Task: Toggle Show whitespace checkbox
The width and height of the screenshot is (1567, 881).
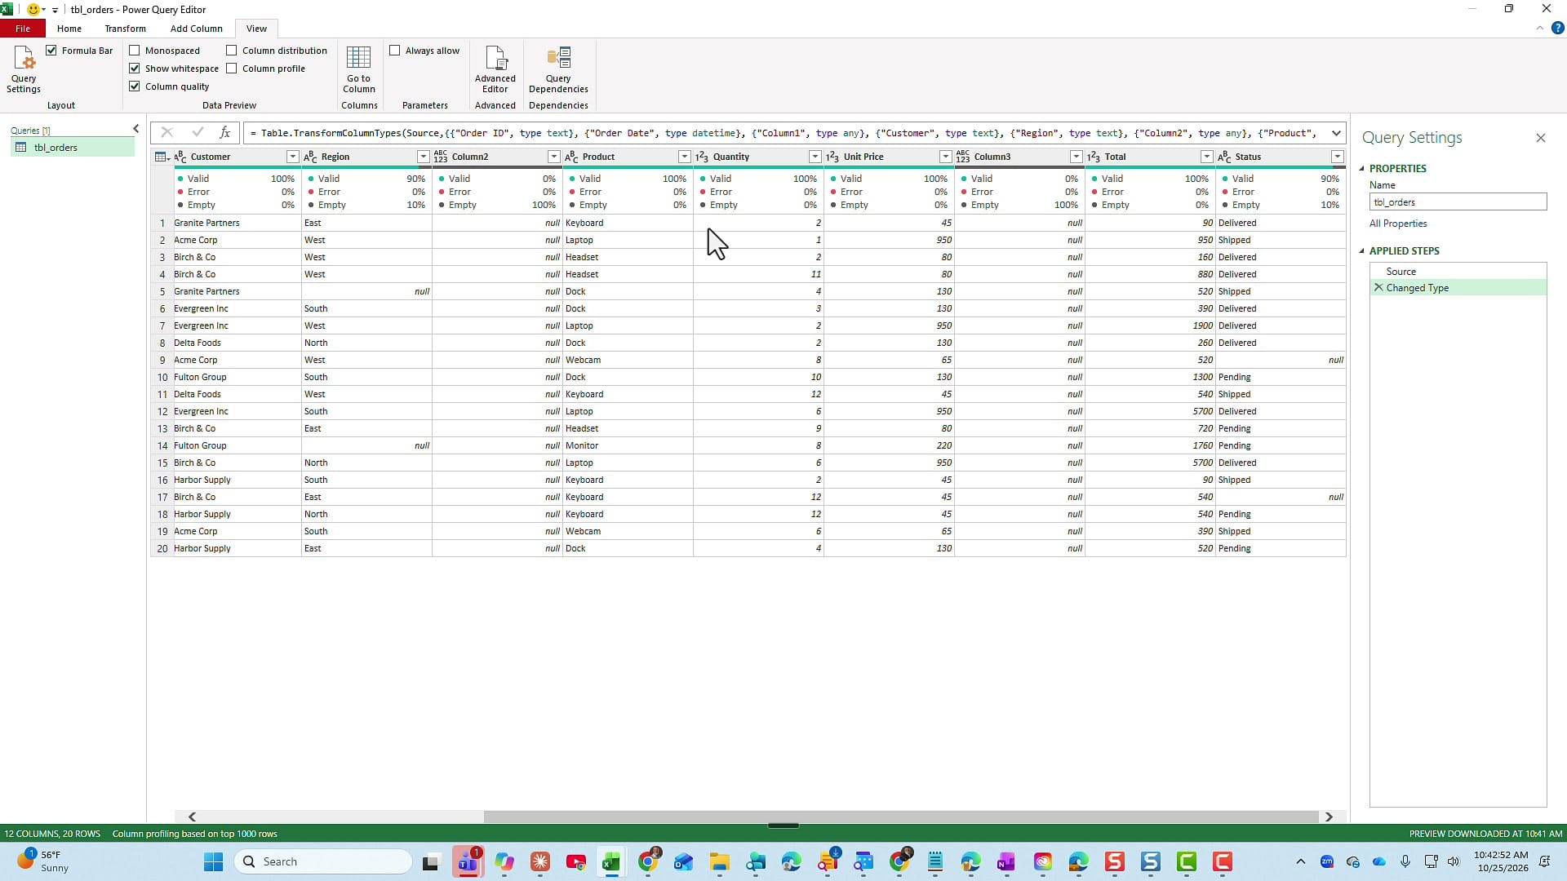Action: point(135,69)
